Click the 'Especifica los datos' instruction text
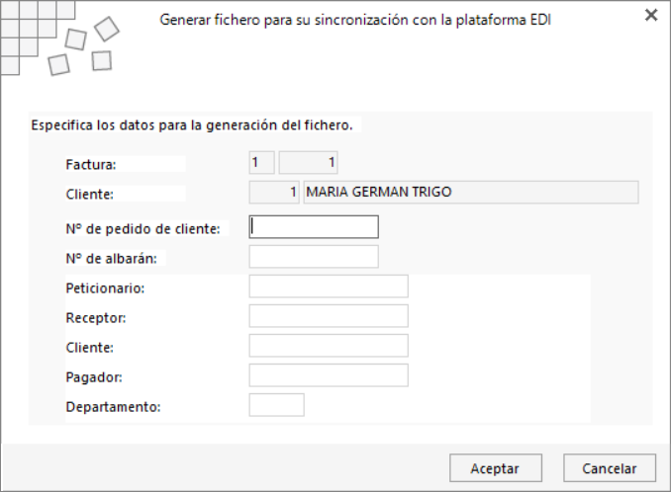Screen dimensions: 671x492 pos(192,125)
